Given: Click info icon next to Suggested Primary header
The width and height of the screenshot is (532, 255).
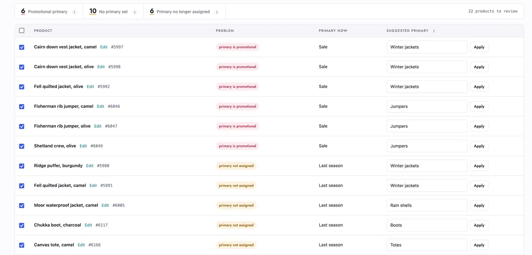Looking at the screenshot, I should (x=434, y=31).
